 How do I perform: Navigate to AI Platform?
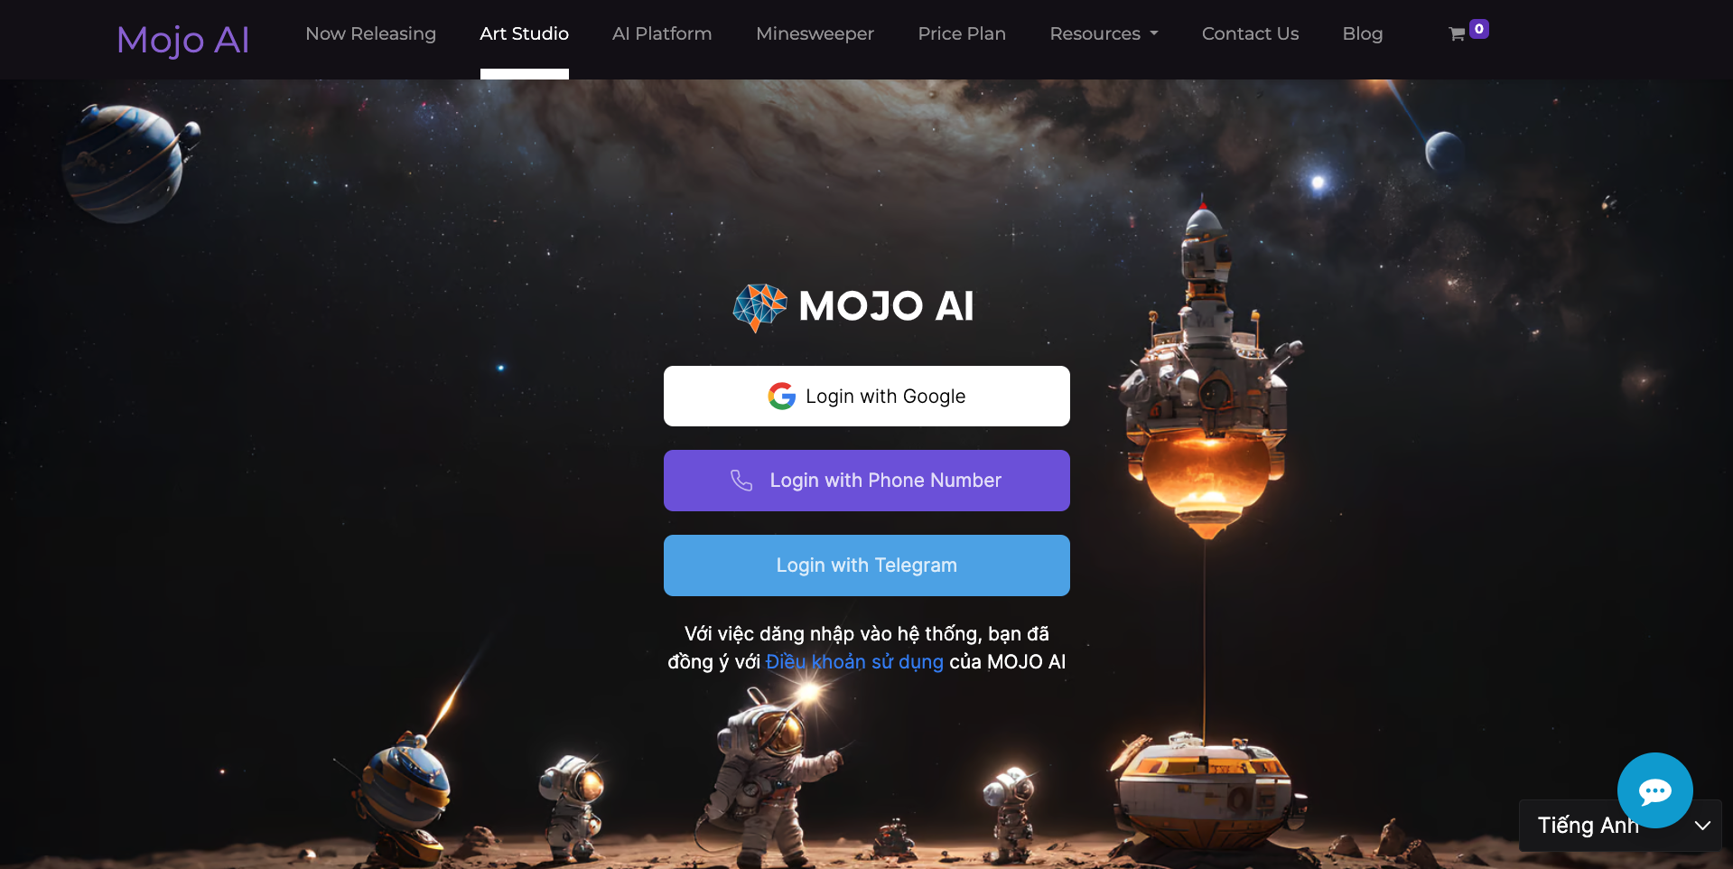pos(662,33)
